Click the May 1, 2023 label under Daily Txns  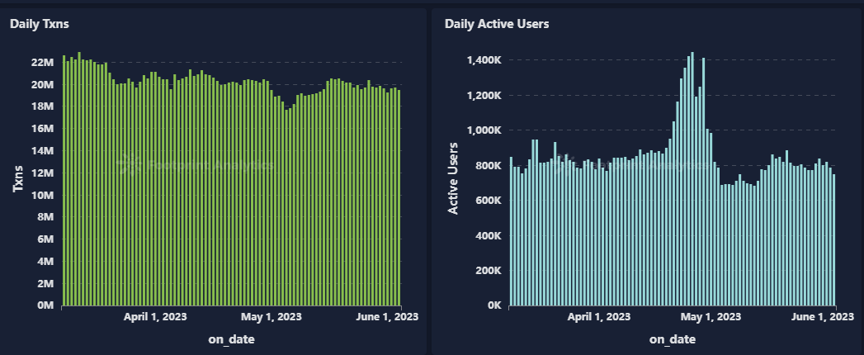pos(271,317)
